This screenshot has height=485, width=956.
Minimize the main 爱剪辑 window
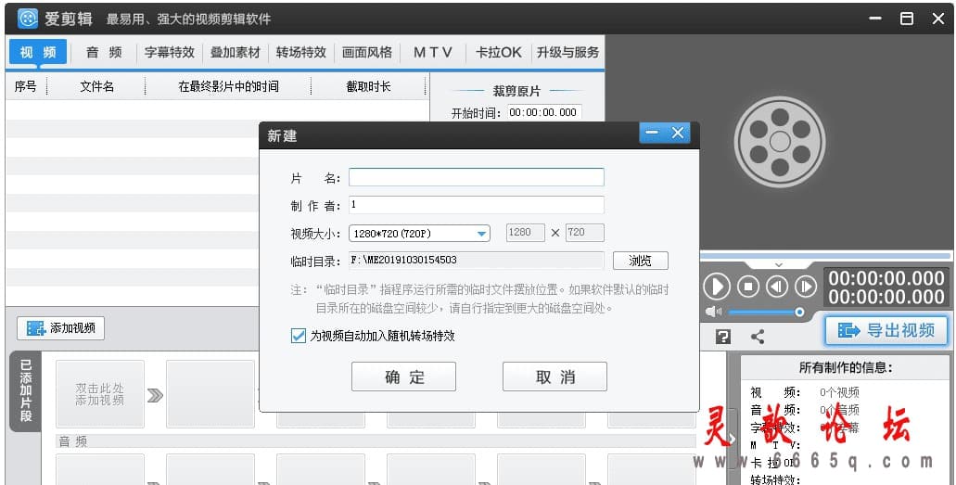click(x=875, y=19)
